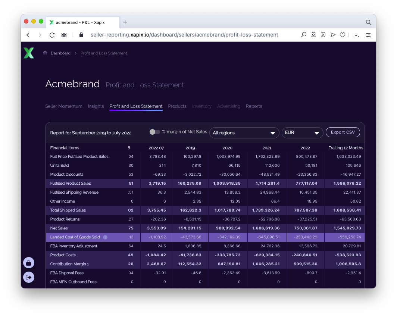
Task: Click the zoom magnifier icon in address bar
Action: click(303, 35)
